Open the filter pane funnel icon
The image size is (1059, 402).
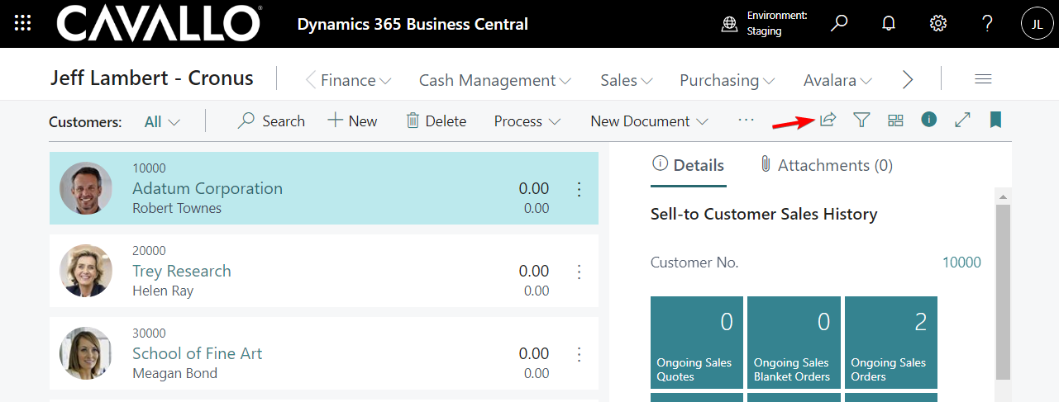pos(861,121)
